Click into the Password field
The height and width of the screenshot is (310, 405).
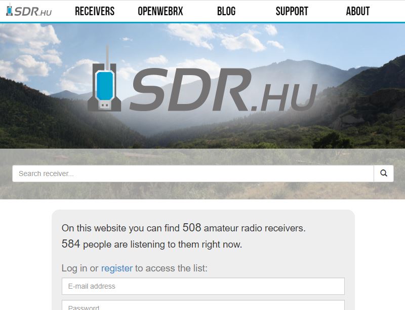[203, 305]
